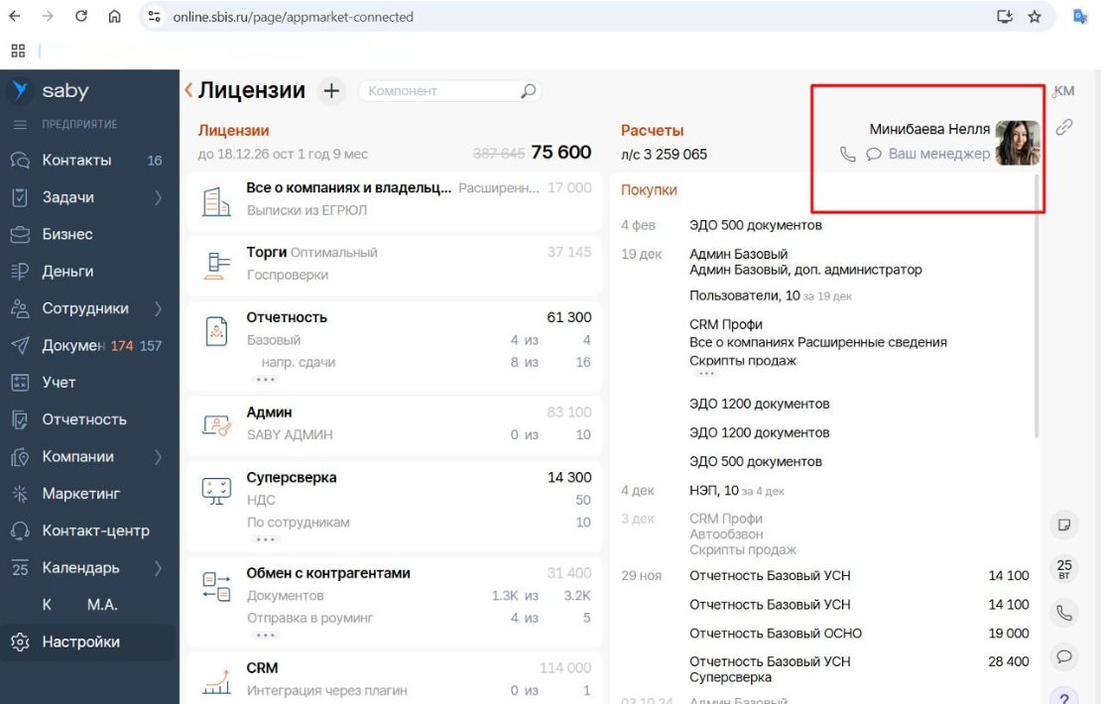
Task: Expand the Сотрудники sidebar submenu
Action: (158, 308)
